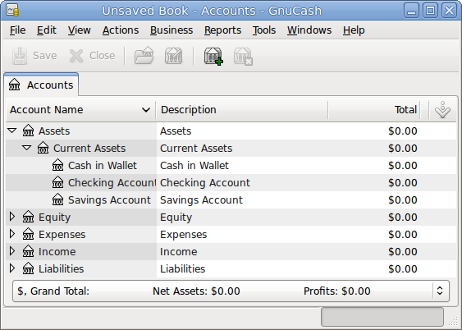Collapse the Current Assets subtree
The image size is (462, 330).
(27, 148)
